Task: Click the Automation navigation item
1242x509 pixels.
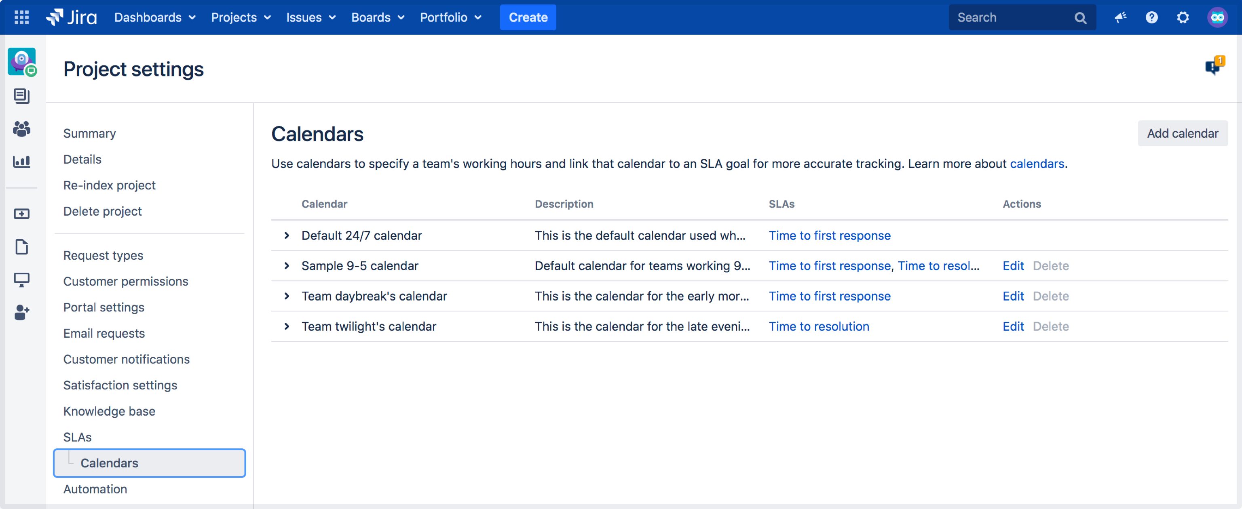Action: pos(95,488)
